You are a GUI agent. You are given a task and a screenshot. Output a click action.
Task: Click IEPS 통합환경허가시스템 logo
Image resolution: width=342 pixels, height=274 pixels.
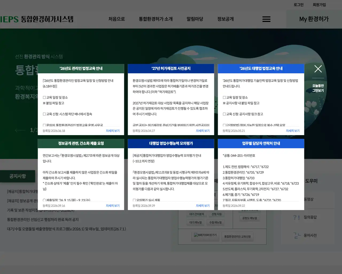pyautogui.click(x=37, y=19)
